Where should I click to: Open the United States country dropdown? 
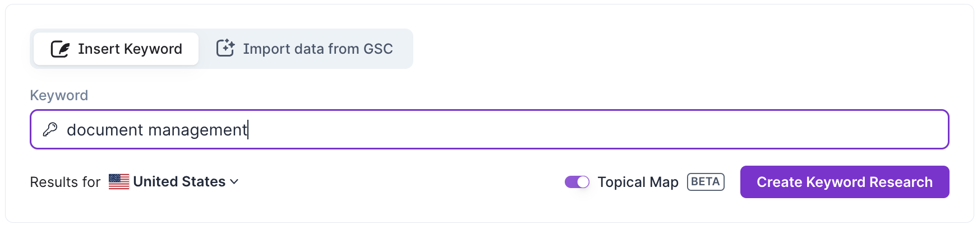point(179,182)
